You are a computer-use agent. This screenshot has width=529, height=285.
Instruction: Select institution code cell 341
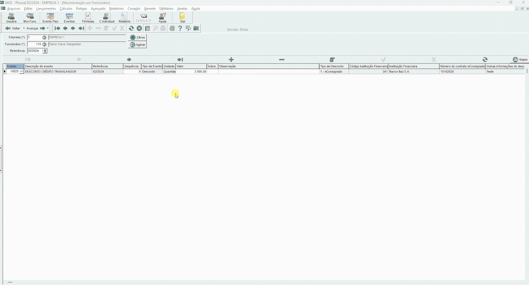(x=368, y=71)
